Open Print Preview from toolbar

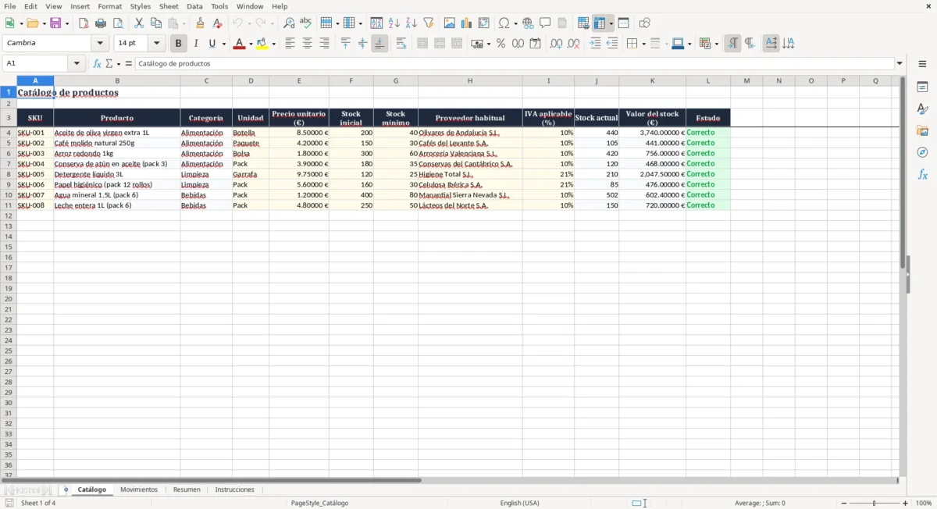[x=118, y=23]
